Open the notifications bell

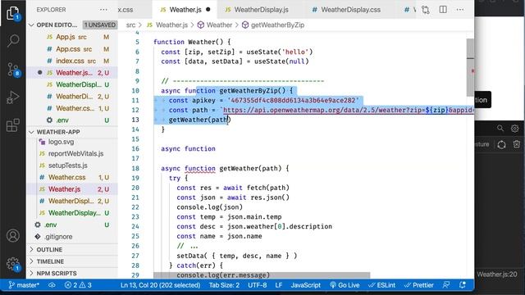463,285
